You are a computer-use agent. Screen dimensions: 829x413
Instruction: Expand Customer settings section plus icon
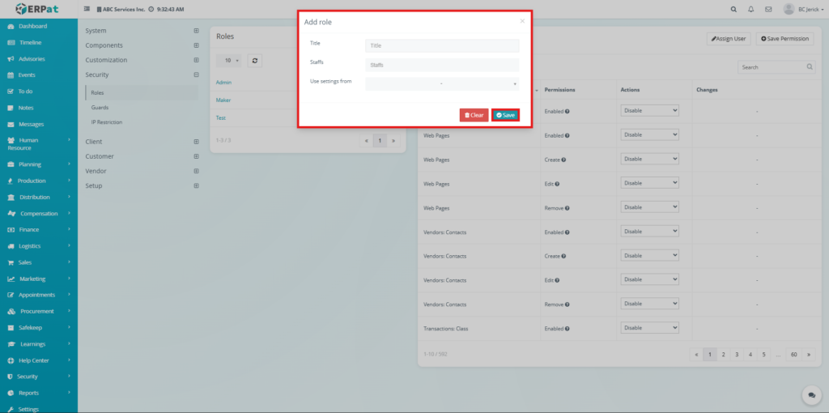click(x=196, y=156)
